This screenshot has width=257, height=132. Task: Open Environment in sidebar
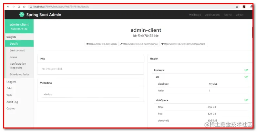coord(19,50)
